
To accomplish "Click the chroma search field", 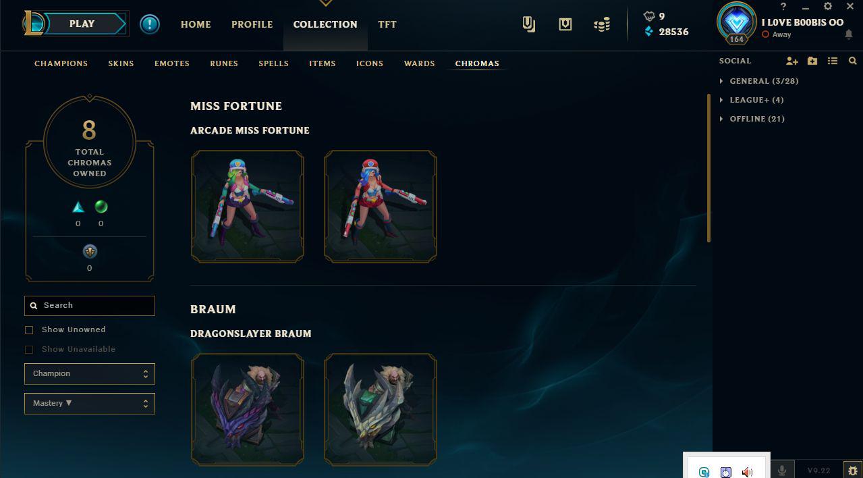I will coord(90,306).
